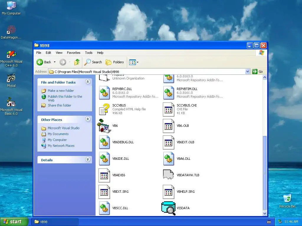The image size is (302, 226).
Task: Open the DataWagon desktop shortcut
Action: pos(11,32)
